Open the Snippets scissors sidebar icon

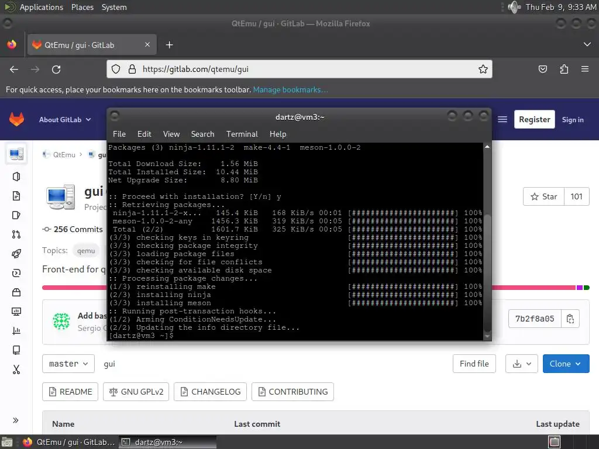16,369
